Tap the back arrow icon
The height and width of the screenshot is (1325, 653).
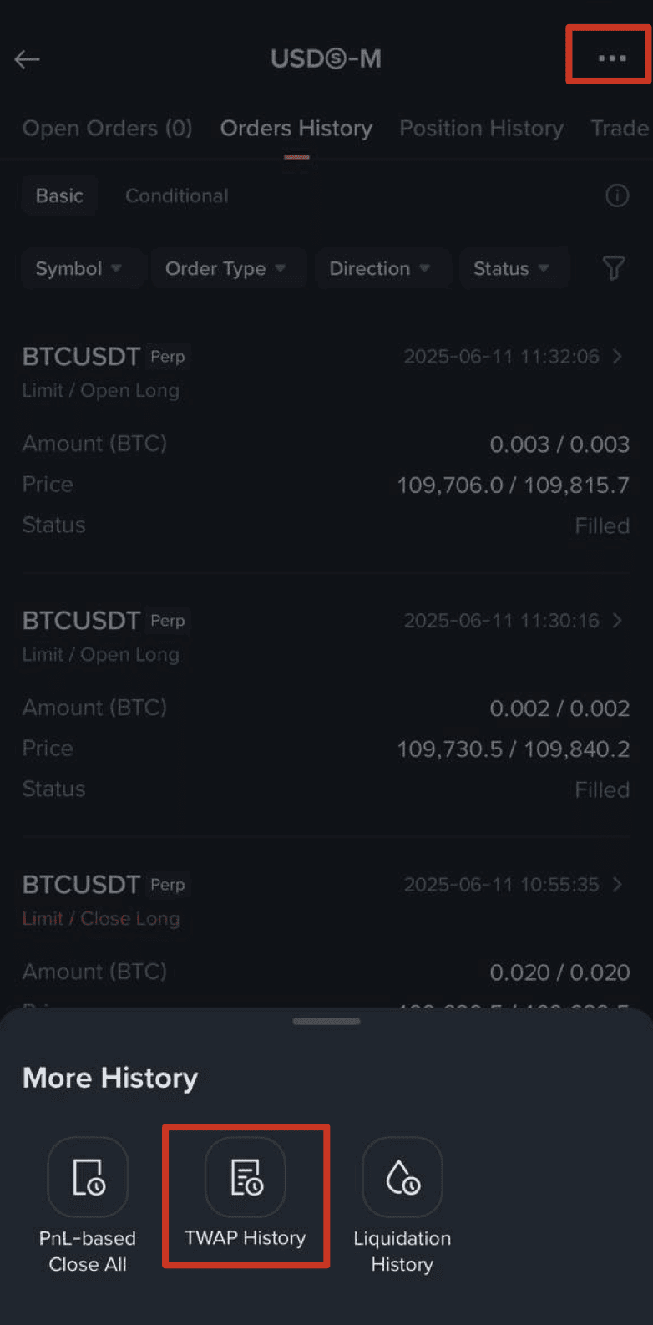27,58
